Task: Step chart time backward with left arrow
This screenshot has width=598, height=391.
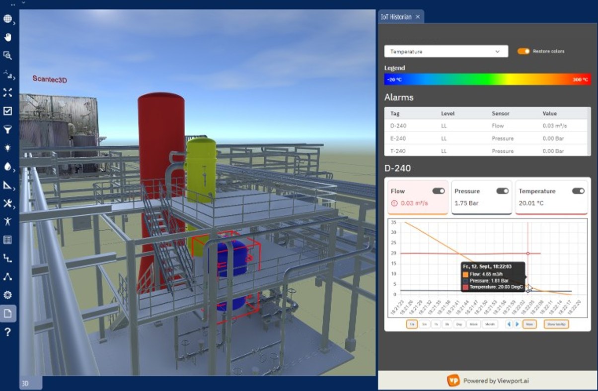Action: [509, 324]
